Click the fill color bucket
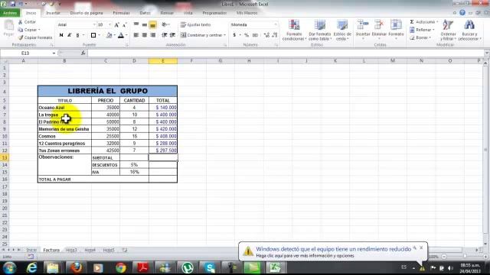Viewport: 490px width, 275px height. click(x=109, y=35)
